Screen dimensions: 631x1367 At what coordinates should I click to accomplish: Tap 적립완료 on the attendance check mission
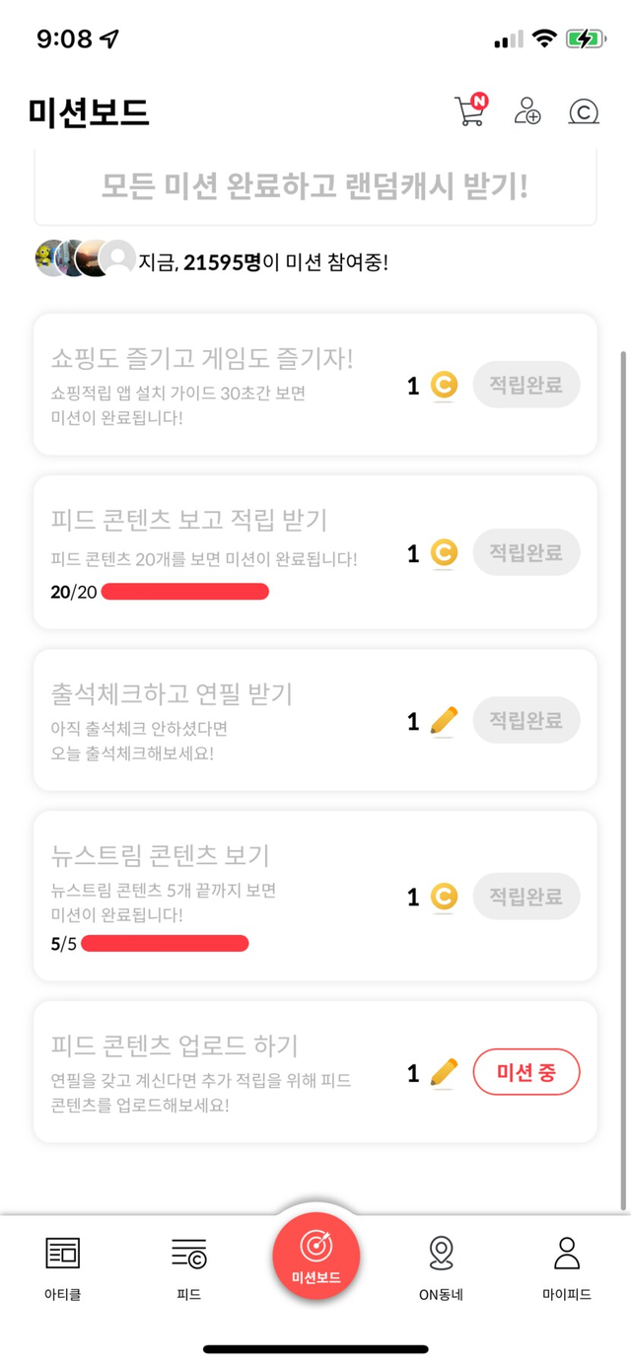[526, 722]
